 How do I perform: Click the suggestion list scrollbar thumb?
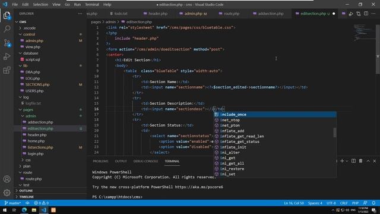[335, 133]
